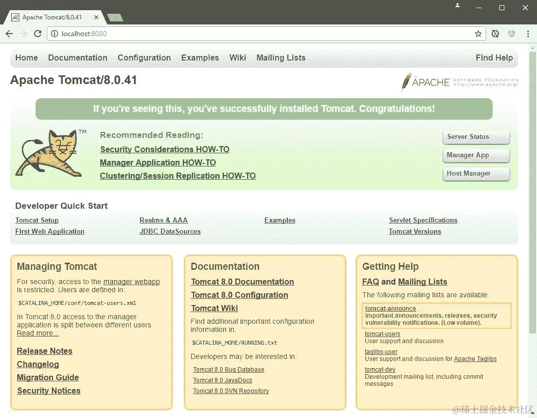
Task: Go to Examples in the top navigation bar
Action: [x=200, y=58]
